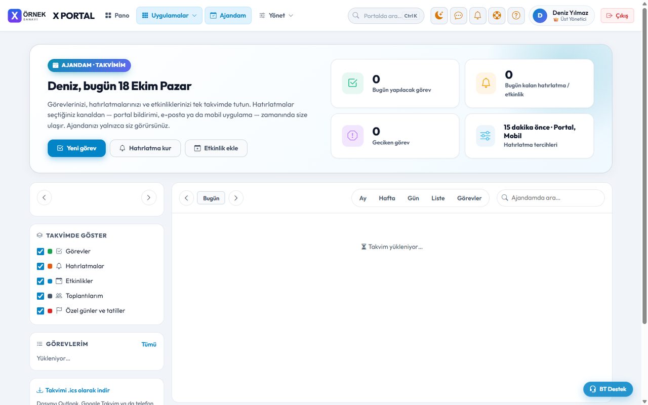Click the lifebuoy support icon
The image size is (648, 405).
(x=497, y=16)
